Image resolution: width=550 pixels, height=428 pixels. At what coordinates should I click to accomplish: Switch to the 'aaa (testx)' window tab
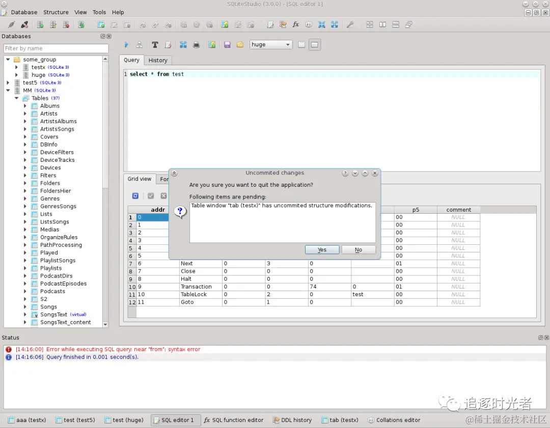click(x=28, y=420)
